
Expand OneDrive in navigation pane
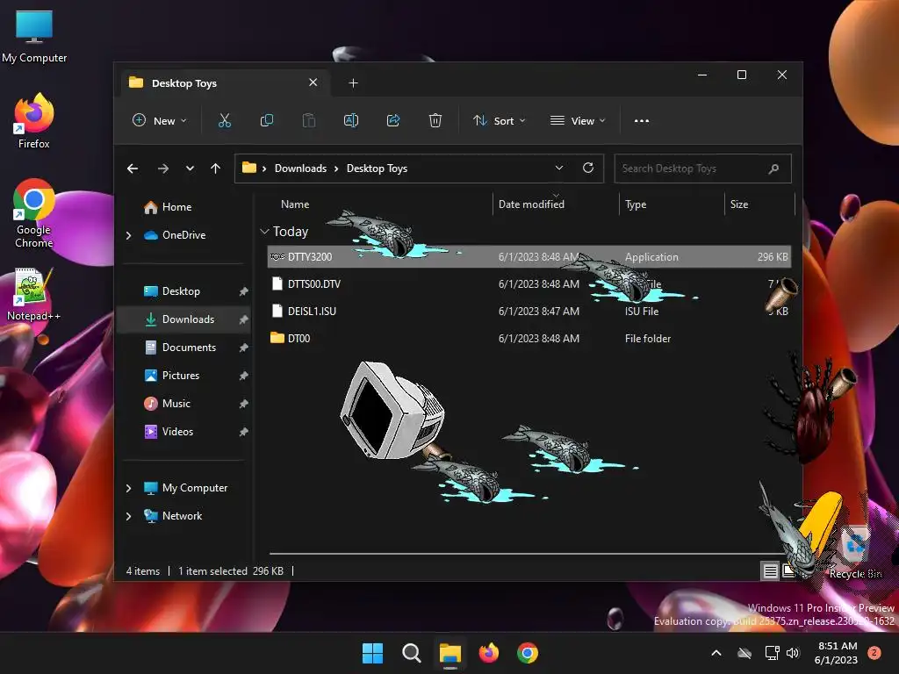click(128, 235)
